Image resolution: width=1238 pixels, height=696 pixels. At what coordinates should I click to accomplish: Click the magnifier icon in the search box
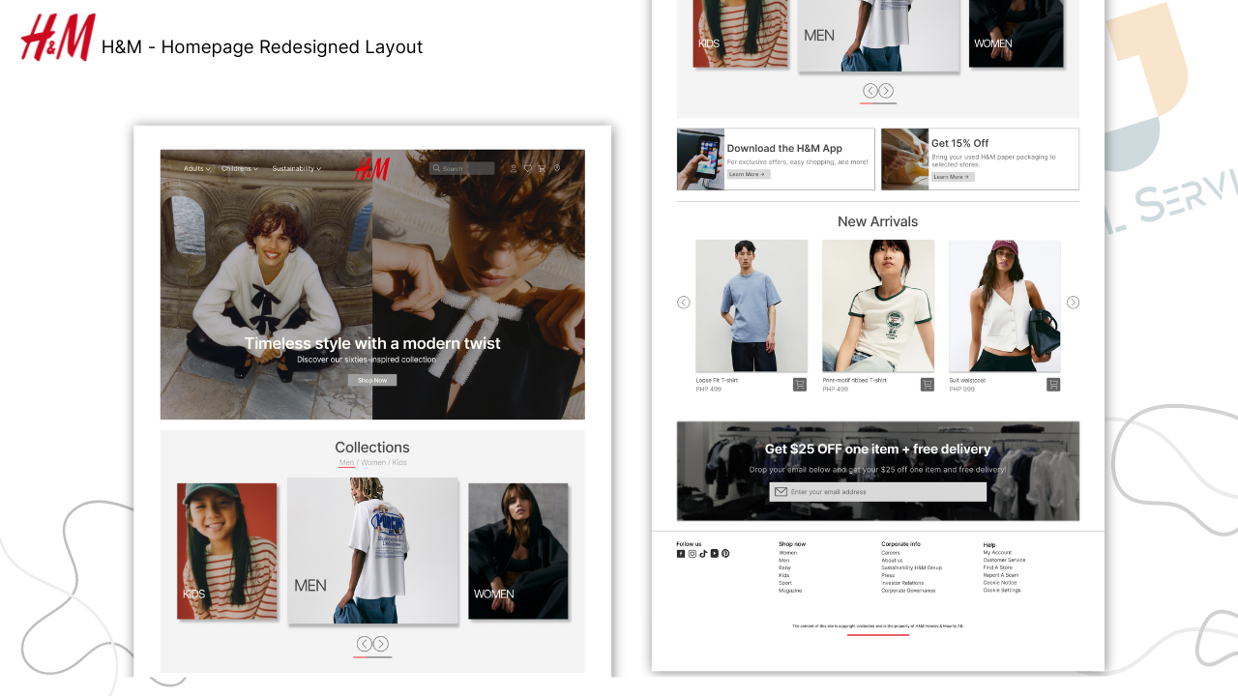pyautogui.click(x=437, y=168)
